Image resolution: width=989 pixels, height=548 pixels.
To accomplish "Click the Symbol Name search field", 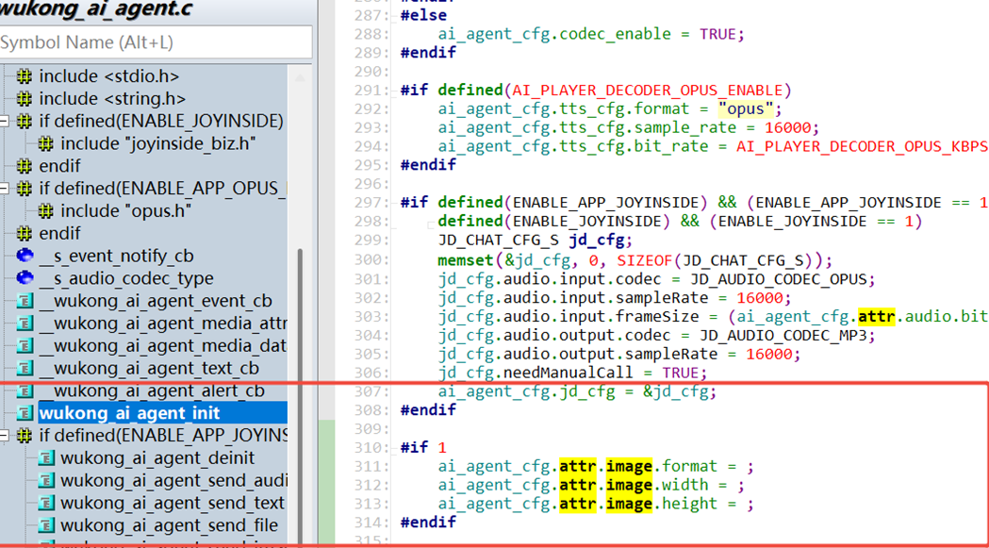I will click(156, 42).
